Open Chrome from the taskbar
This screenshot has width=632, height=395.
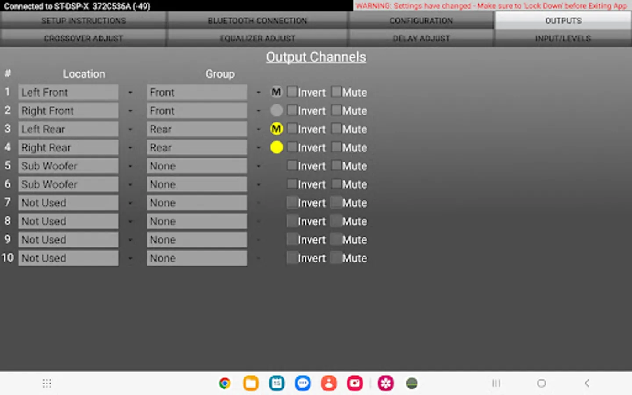click(225, 383)
